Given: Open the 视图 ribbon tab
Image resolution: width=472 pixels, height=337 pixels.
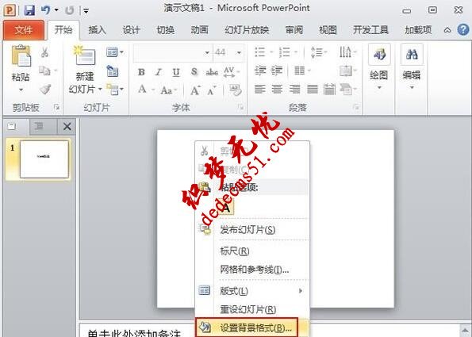Looking at the screenshot, I should point(328,30).
